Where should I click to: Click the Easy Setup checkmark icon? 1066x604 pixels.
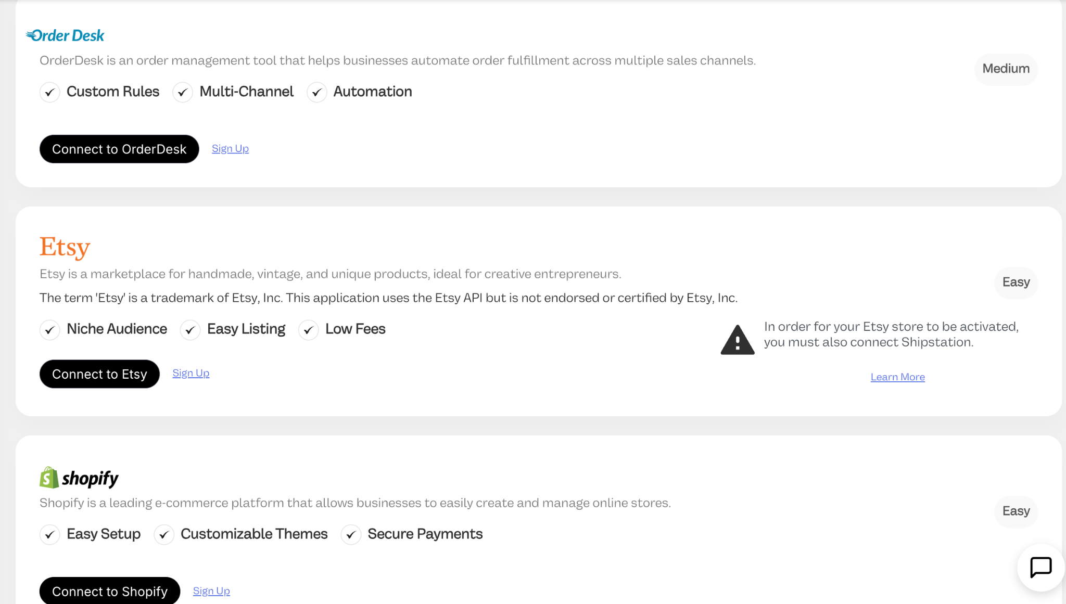[49, 534]
